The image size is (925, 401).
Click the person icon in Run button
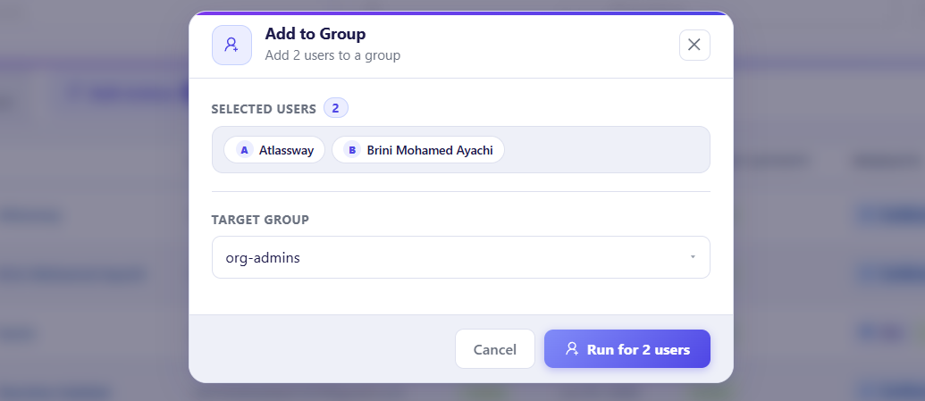pos(572,349)
